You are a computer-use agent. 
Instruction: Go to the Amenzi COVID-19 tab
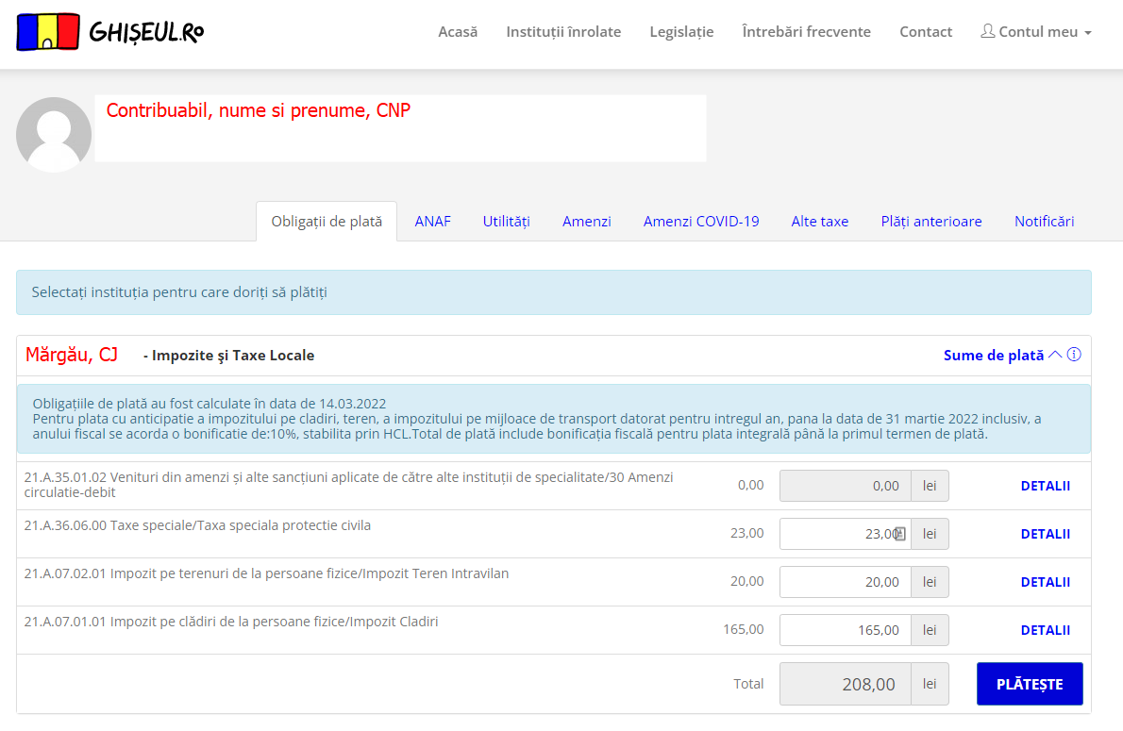(x=701, y=222)
